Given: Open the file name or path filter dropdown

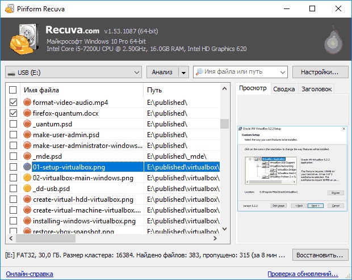Looking at the screenshot, I should (x=282, y=72).
